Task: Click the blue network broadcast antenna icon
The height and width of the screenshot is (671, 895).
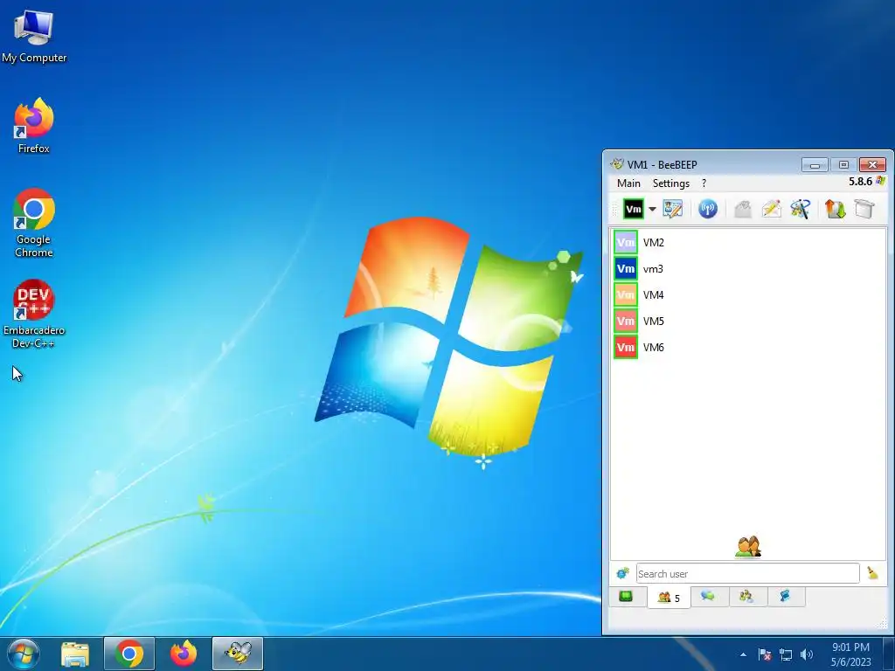Action: [708, 209]
